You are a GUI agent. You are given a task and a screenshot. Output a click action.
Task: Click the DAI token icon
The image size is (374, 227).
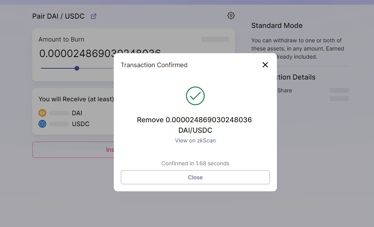tap(42, 113)
